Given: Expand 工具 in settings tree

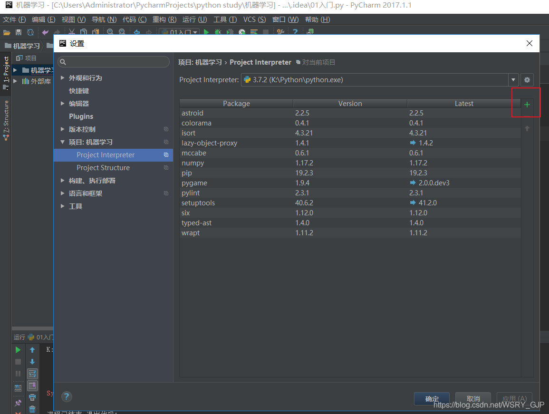Looking at the screenshot, I should pos(62,206).
